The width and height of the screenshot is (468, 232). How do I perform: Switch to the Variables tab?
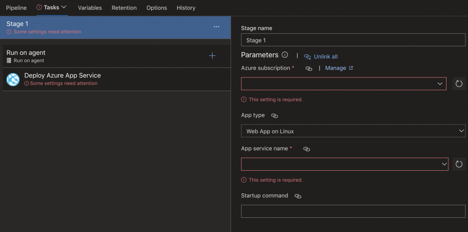[x=90, y=8]
